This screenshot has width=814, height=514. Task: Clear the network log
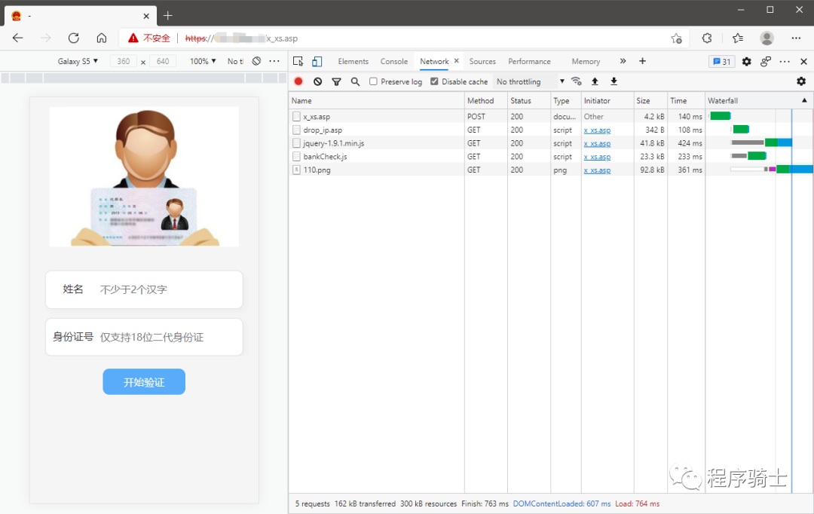pos(317,81)
